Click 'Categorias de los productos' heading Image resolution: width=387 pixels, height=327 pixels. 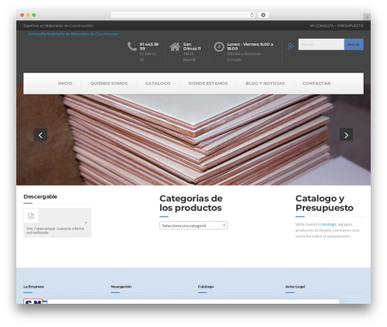coord(191,203)
